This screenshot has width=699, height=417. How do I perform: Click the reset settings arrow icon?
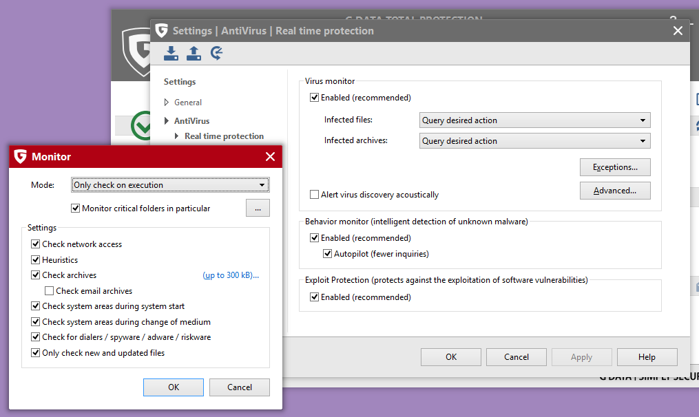pyautogui.click(x=216, y=53)
